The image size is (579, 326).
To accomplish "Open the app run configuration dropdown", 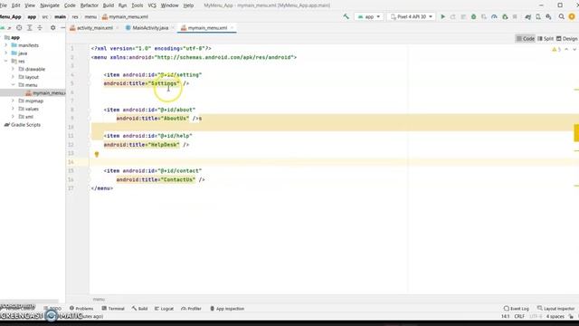I will tap(369, 16).
